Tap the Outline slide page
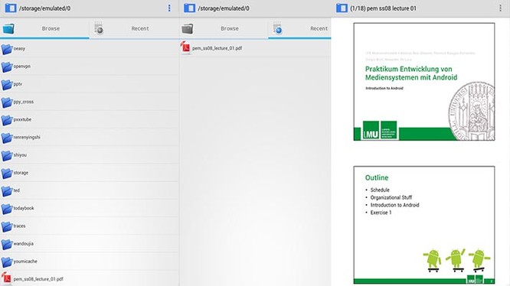Viewport: 510px width, 286px height. (424, 226)
